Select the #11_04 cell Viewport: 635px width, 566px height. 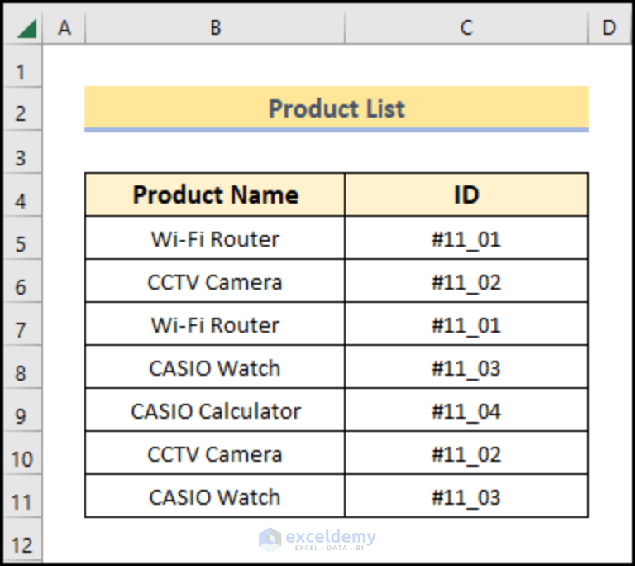point(466,410)
